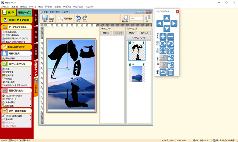Viewport: 238px width, 142px height.
Task: Click the 絞り込み button in parts list
Action: 144,33
